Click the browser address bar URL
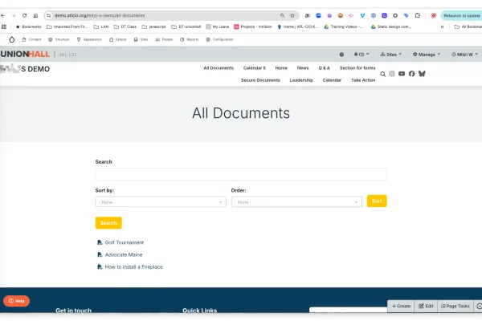This screenshot has width=482, height=321. coord(100,15)
